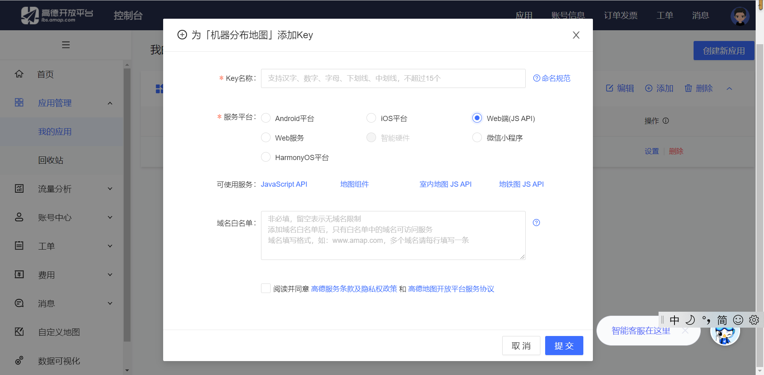Select Web端(JS API) platform

(x=477, y=118)
